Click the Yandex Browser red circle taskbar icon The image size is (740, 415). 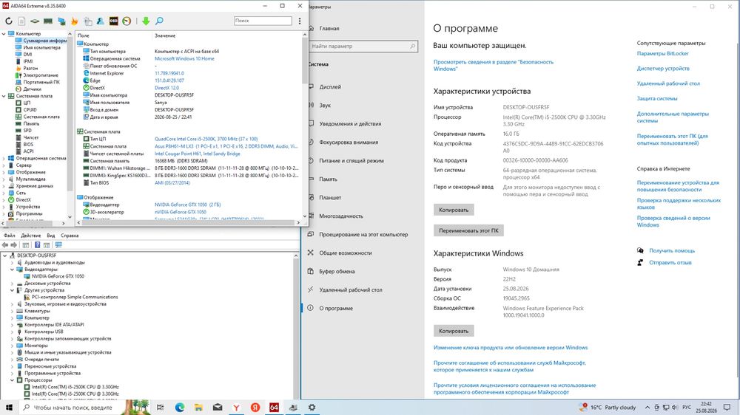(255, 408)
